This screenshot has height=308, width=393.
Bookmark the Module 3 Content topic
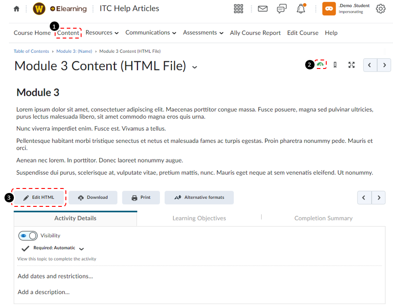pyautogui.click(x=335, y=64)
